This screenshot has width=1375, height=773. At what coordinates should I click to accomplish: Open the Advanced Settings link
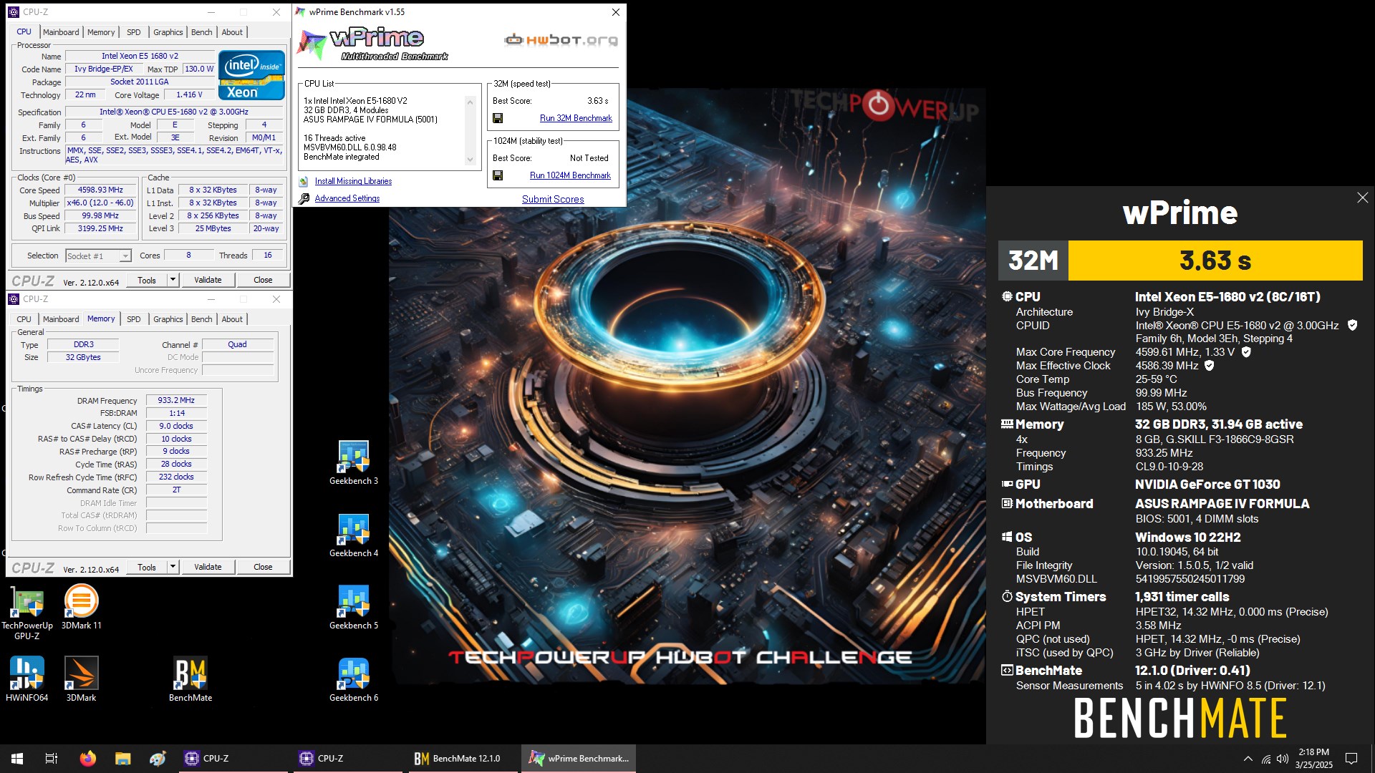coord(347,198)
